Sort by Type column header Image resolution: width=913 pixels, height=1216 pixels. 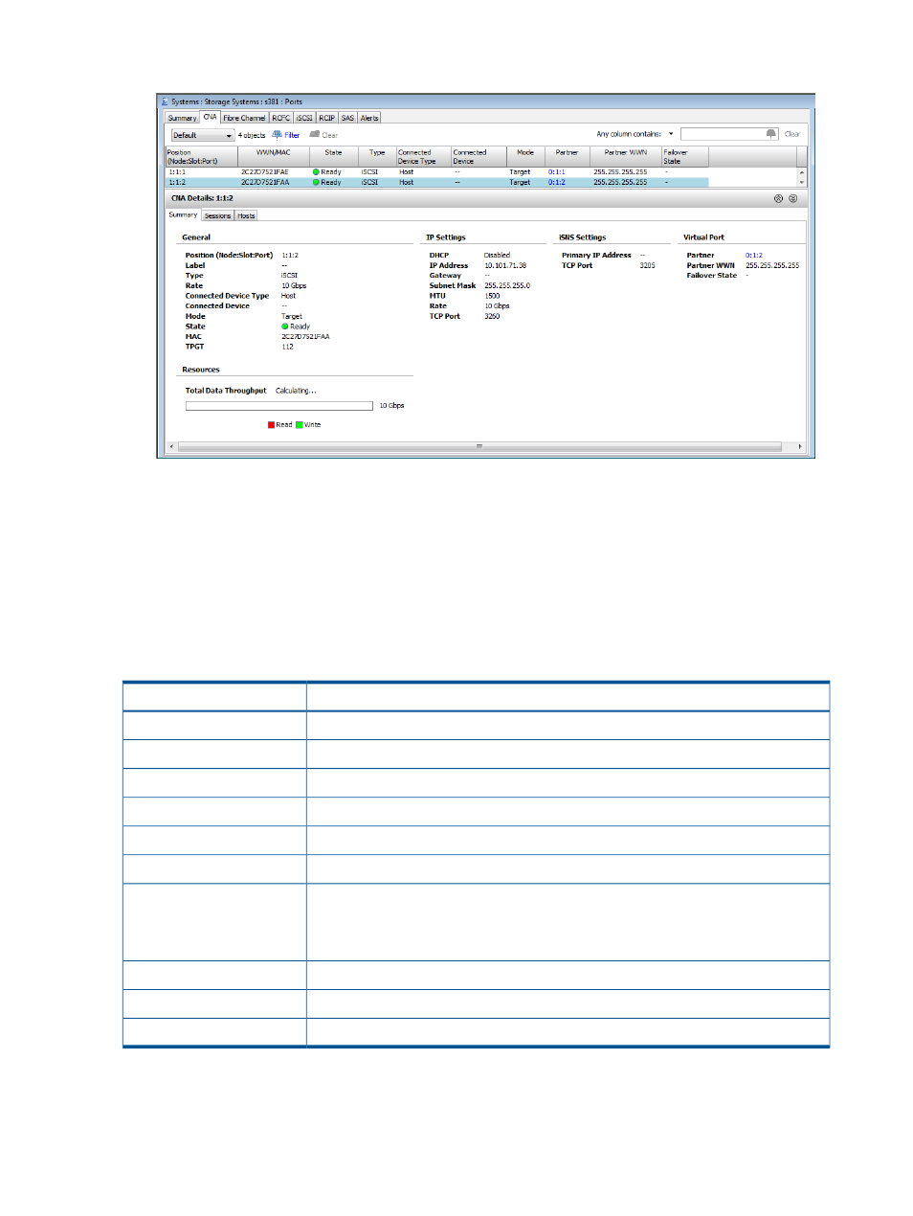point(377,157)
